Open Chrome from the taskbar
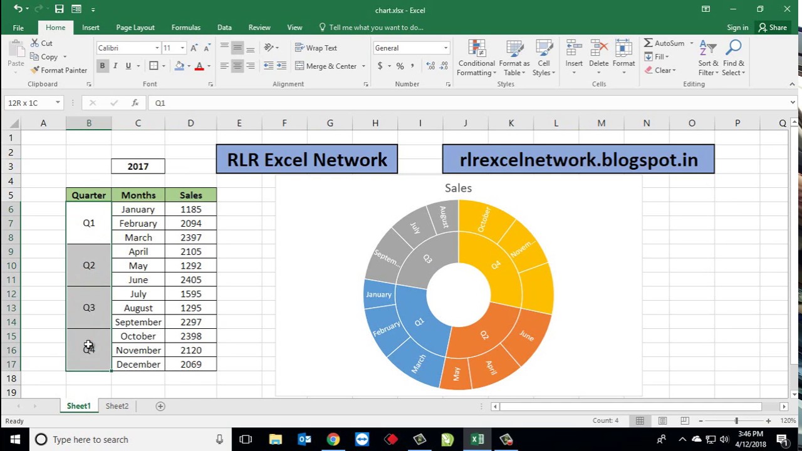The width and height of the screenshot is (802, 451). (x=333, y=439)
